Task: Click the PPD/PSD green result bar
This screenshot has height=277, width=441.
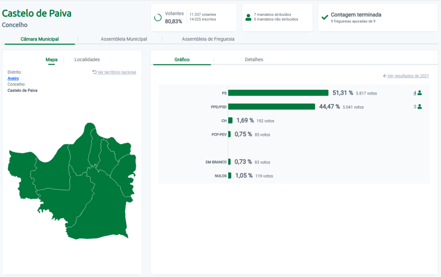Action: 271,107
